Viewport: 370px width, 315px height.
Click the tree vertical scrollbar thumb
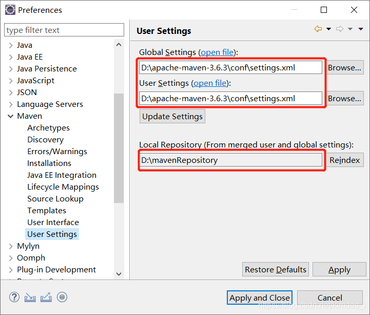pyautogui.click(x=119, y=148)
